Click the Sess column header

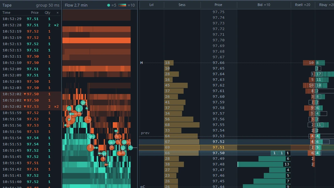pos(182,5)
